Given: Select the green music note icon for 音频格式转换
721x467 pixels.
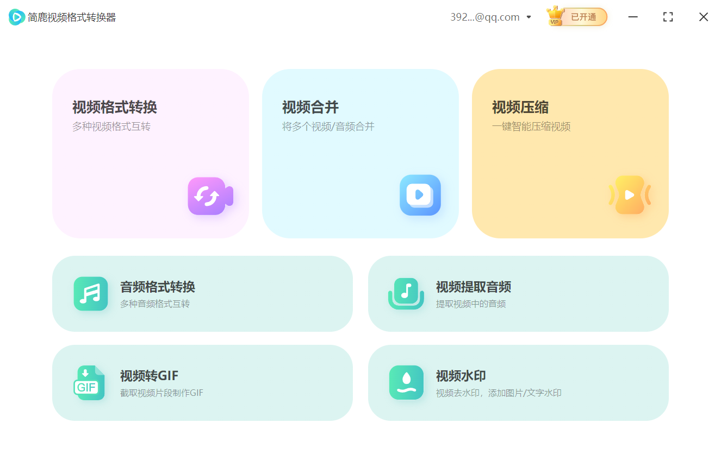Looking at the screenshot, I should click(x=90, y=294).
